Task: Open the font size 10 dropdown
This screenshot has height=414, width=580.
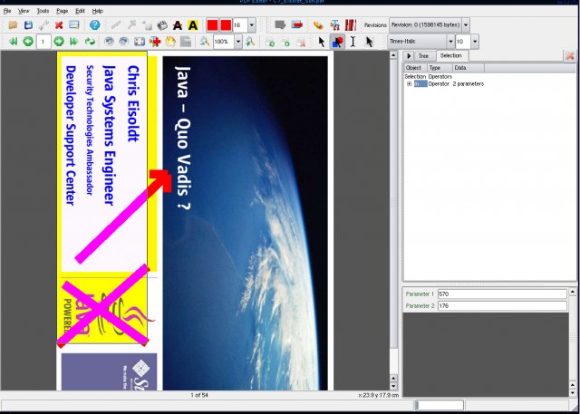Action: tap(475, 42)
